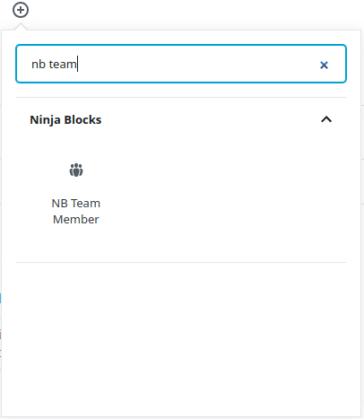The width and height of the screenshot is (364, 419).
Task: Toggle the Ninja Blocks panel header
Action: (x=181, y=119)
